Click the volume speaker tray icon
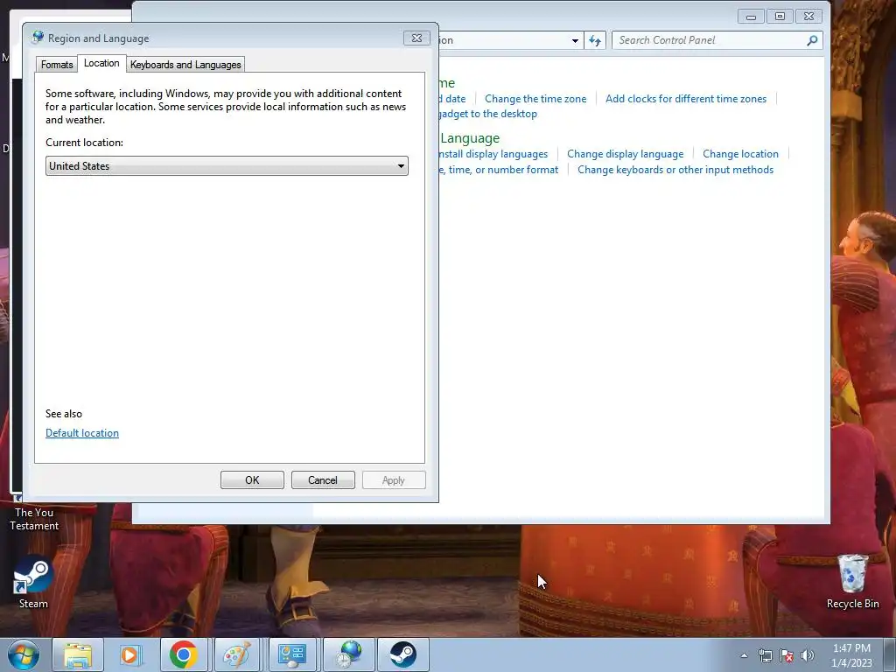 808,655
